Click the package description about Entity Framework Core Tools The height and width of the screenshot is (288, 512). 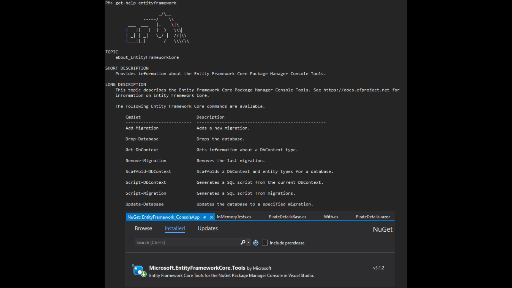pos(232,276)
